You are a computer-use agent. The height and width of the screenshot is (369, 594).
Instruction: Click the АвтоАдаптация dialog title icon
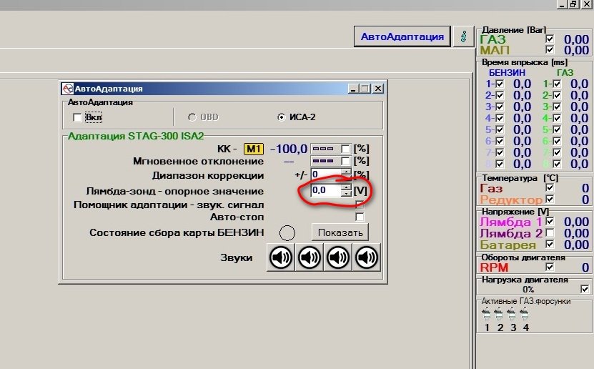coord(67,89)
